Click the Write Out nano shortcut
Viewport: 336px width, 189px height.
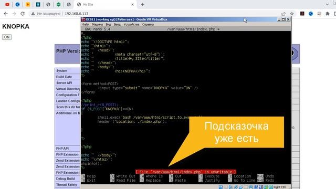pos(123,176)
